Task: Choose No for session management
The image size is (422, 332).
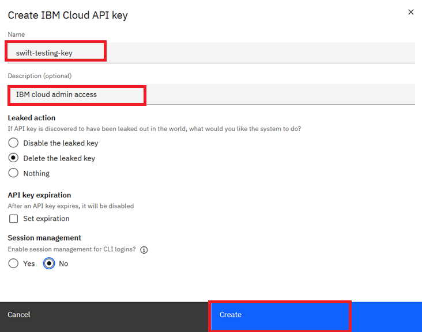Action: [49, 263]
